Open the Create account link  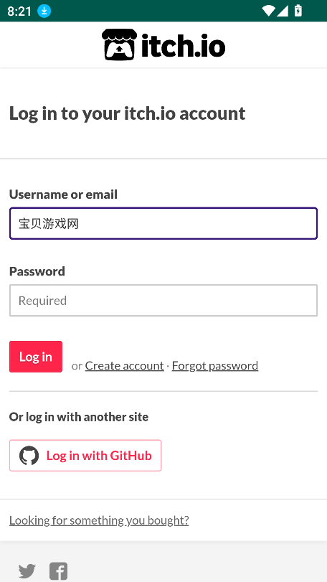[124, 365]
